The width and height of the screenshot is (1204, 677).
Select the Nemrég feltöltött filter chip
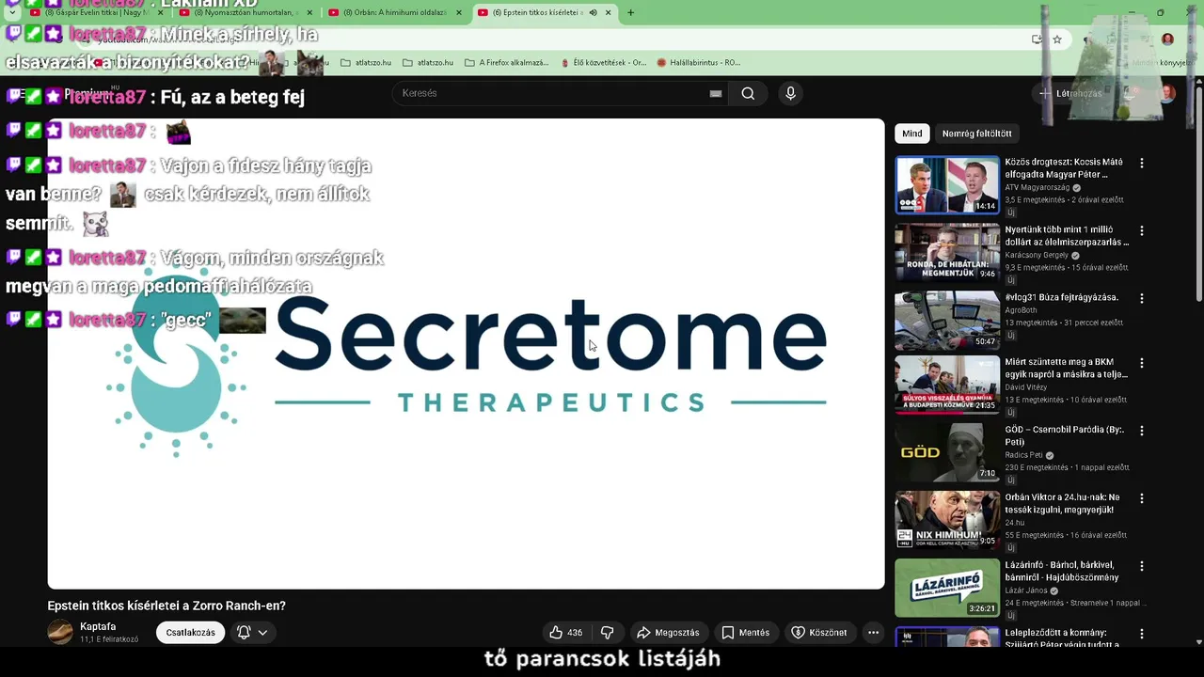(976, 134)
